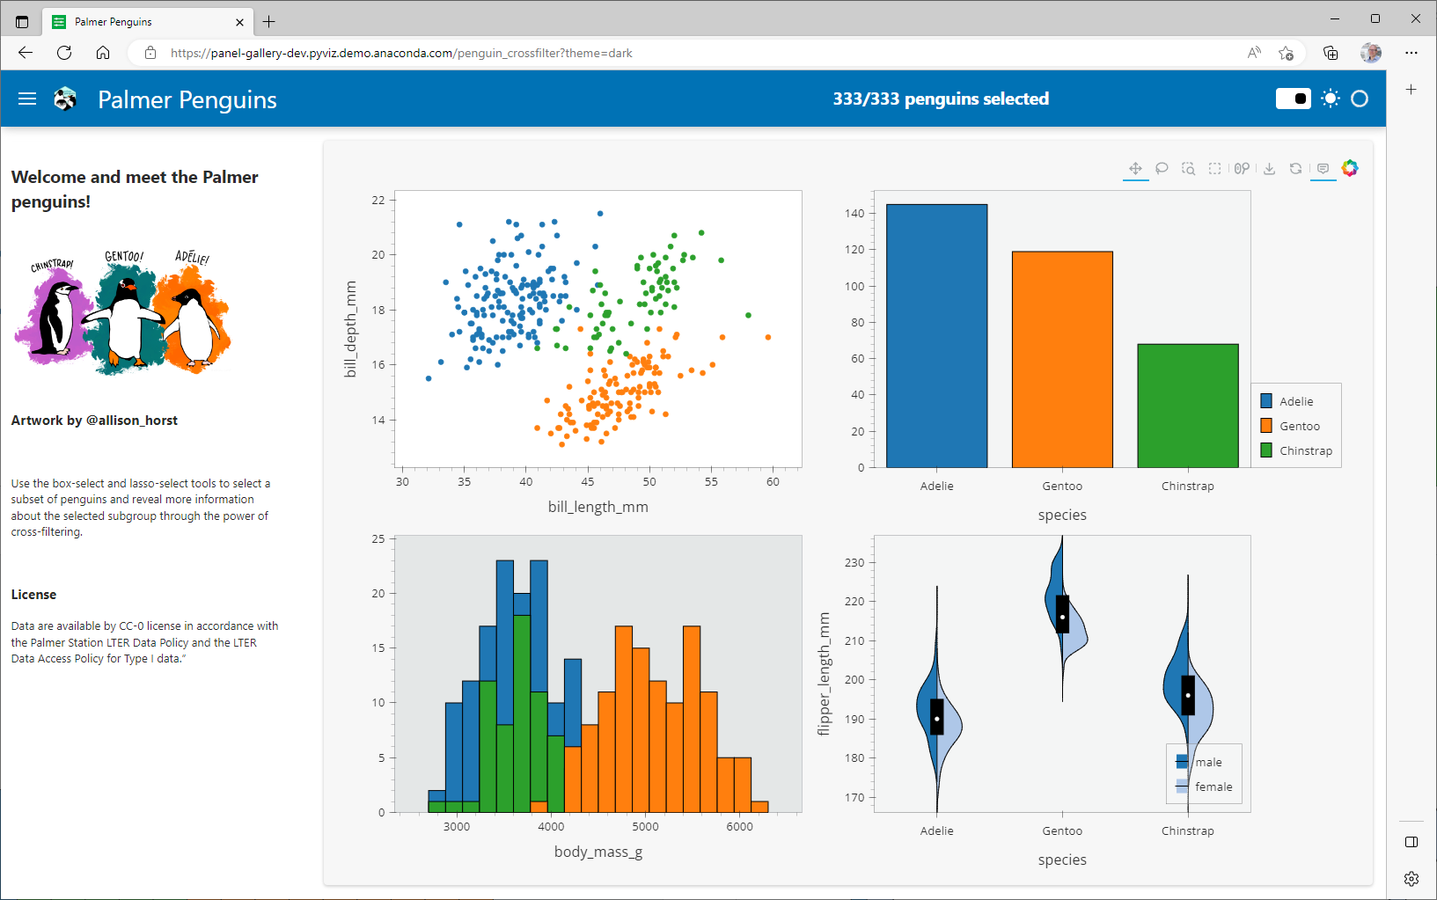Toggle the hover tooltip tool
The height and width of the screenshot is (900, 1437).
tap(1323, 168)
